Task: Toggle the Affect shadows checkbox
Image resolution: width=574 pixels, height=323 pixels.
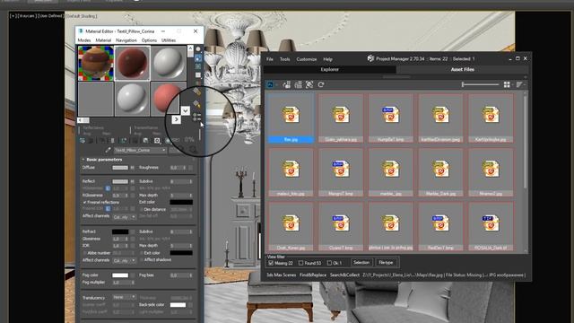Action: [x=142, y=260]
